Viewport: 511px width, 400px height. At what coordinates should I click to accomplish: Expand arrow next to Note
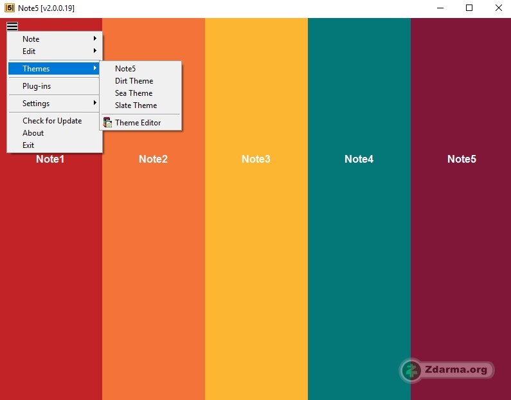pos(95,39)
